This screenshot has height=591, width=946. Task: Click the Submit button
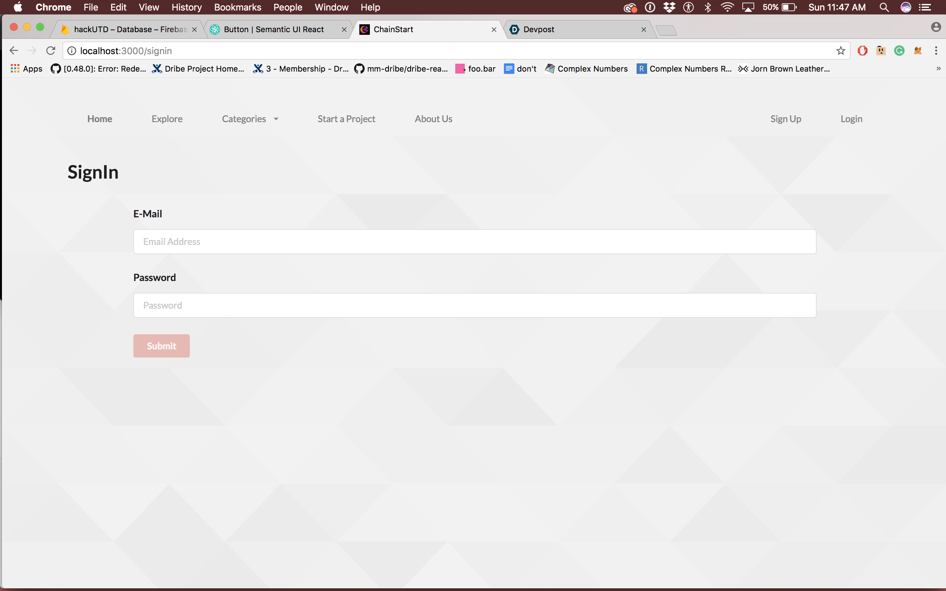162,346
